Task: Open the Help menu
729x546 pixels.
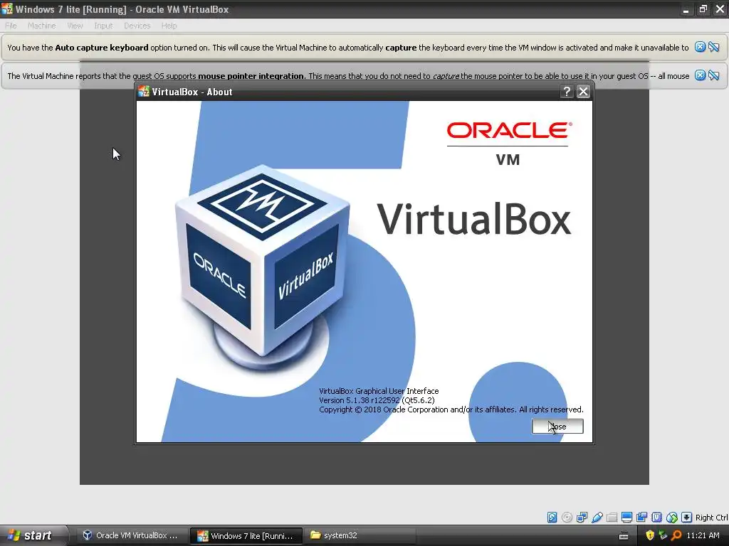Action: coord(169,26)
